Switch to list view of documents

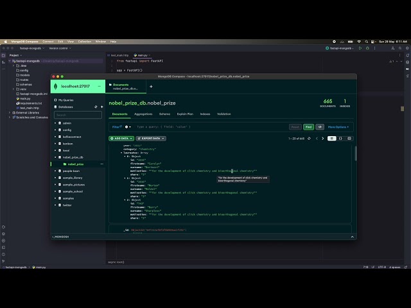tap(332, 139)
